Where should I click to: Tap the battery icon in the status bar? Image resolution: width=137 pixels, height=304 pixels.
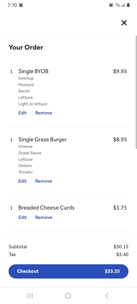coord(128,5)
